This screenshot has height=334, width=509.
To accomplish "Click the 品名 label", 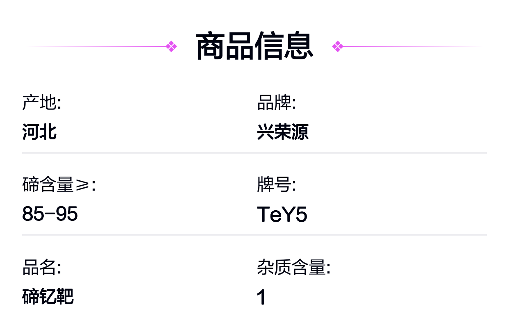I will click(x=41, y=268).
